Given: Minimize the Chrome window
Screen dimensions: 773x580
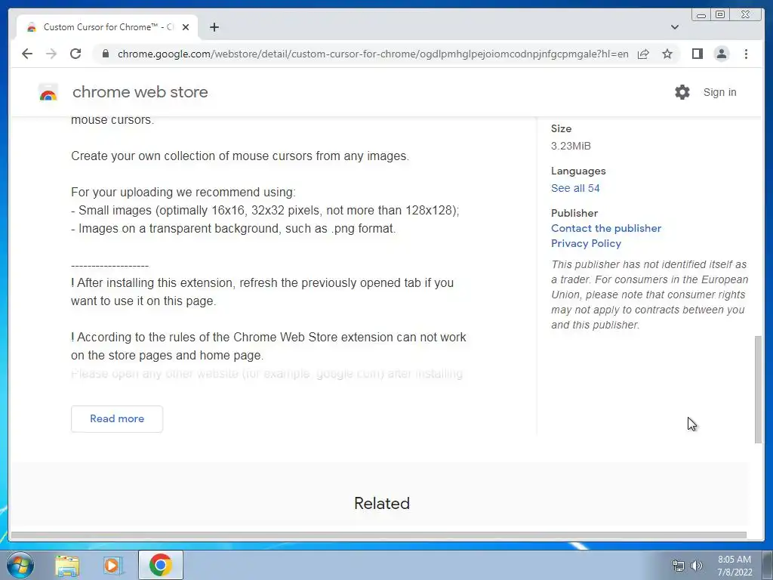Looking at the screenshot, I should click(x=701, y=15).
